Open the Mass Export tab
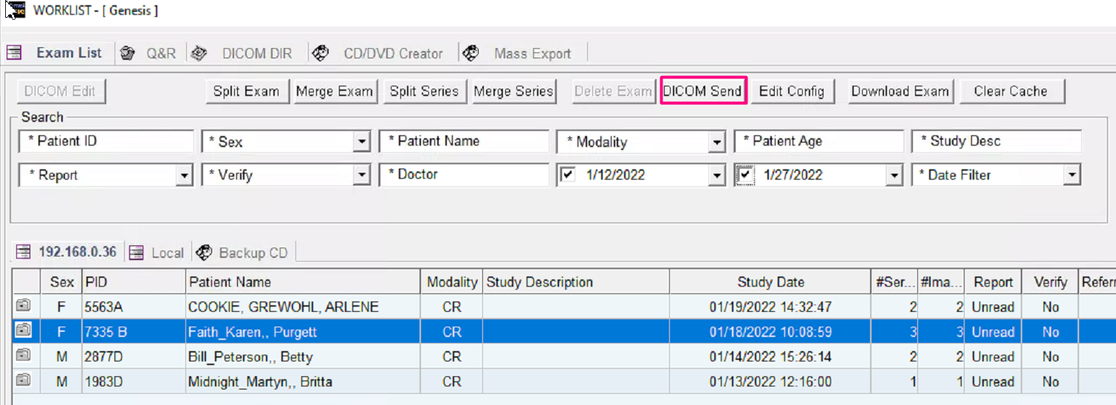This screenshot has width=1116, height=405. pos(532,53)
